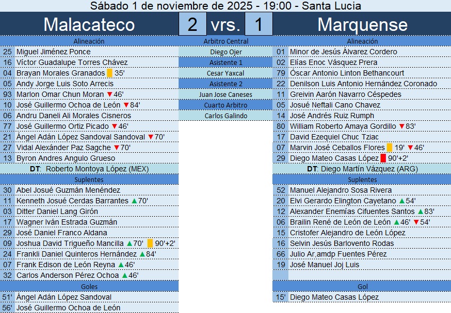Click referee name Diego Ojer
Viewport: 451px width, 313px height.
[226, 52]
